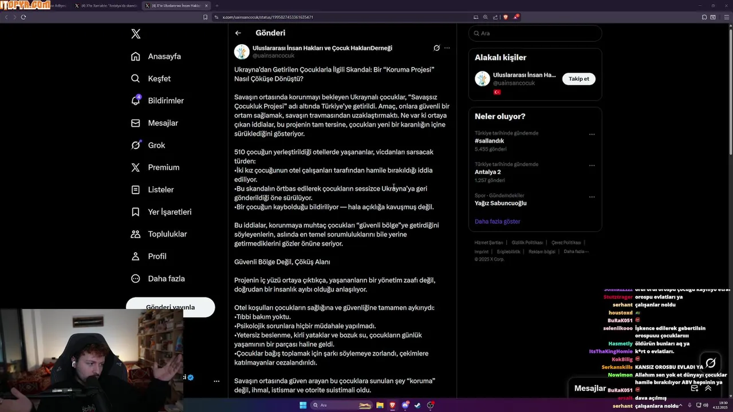733x412 pixels.
Task: Open the Windows Start menu
Action: (x=303, y=405)
